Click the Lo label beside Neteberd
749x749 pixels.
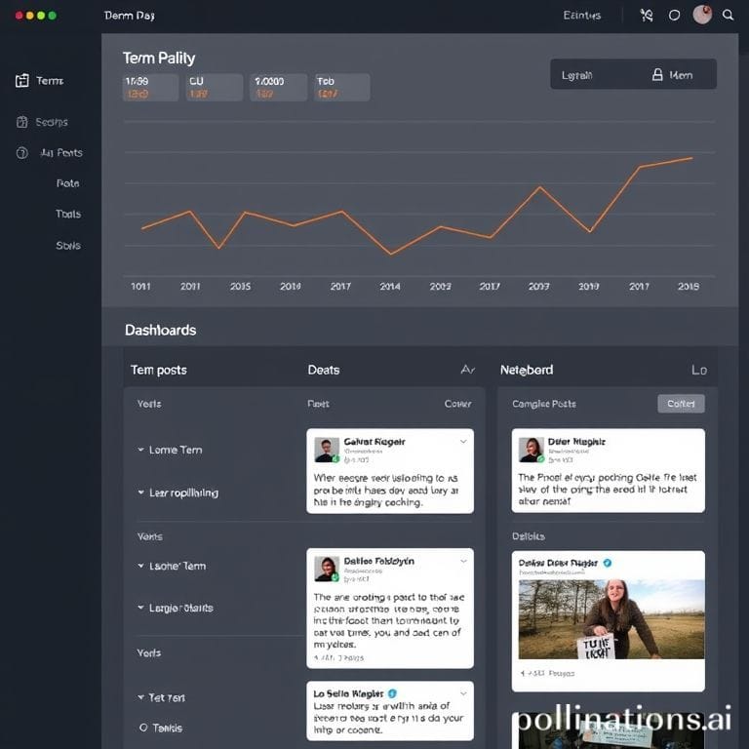tap(699, 370)
